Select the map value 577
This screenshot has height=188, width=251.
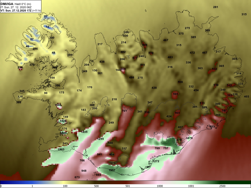coord(135,58)
